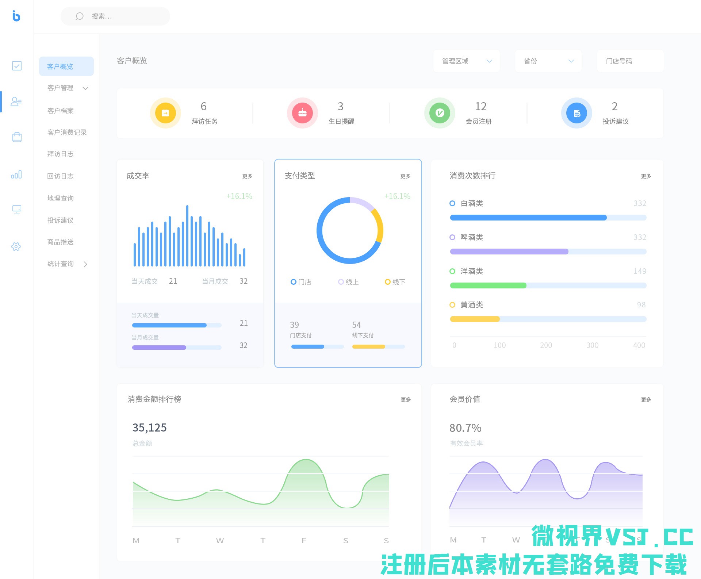701x579 pixels.
Task: Click the red birthday cake 生日提醒 icon
Action: coord(302,113)
